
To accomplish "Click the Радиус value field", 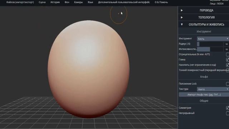I will click(226, 44).
